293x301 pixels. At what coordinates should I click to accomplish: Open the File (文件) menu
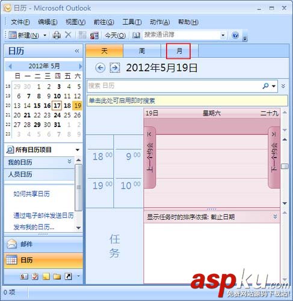20,22
